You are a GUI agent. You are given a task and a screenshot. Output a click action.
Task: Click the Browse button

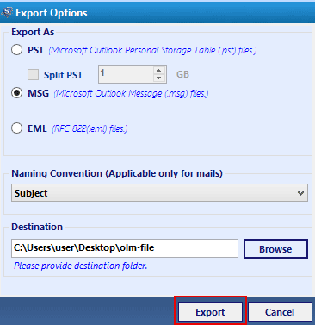[x=275, y=249]
